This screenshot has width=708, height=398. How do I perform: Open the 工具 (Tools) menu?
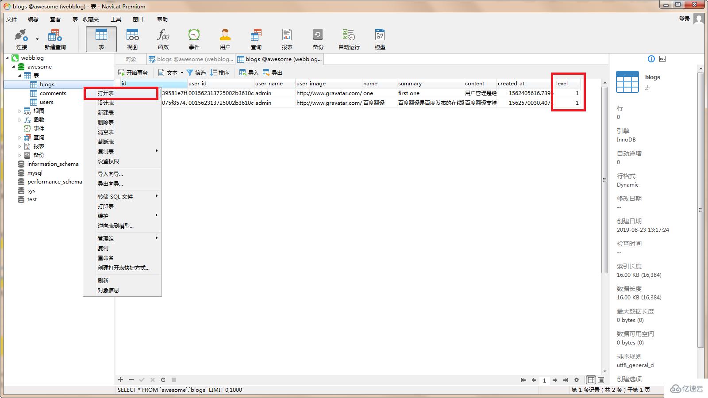(x=116, y=19)
